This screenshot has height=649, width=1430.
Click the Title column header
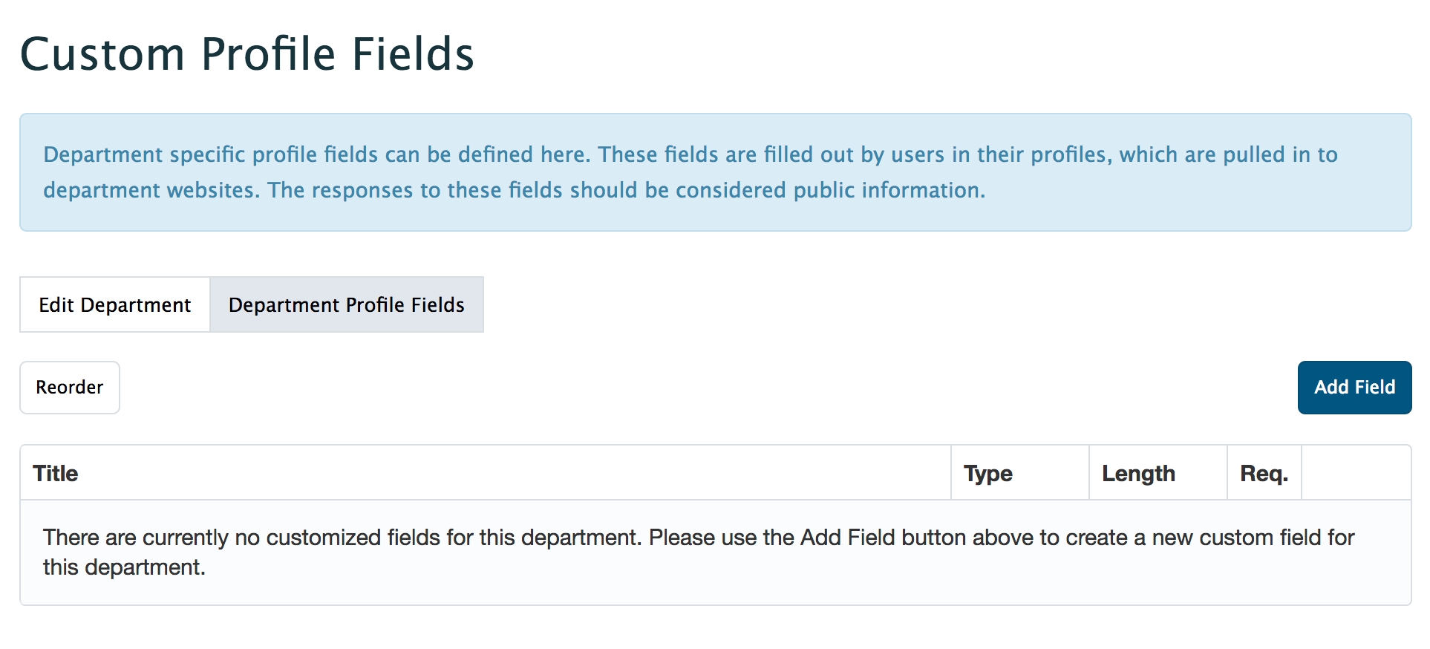[56, 474]
